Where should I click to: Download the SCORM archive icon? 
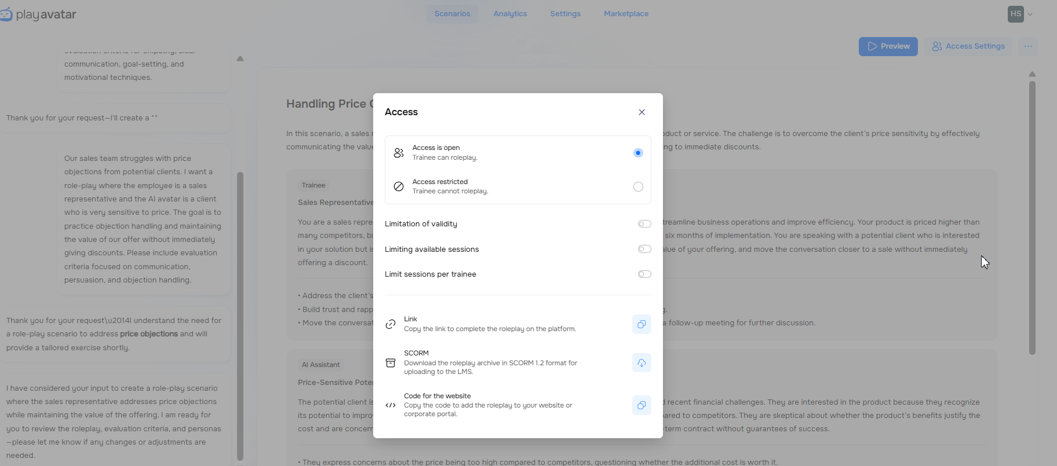tap(642, 363)
